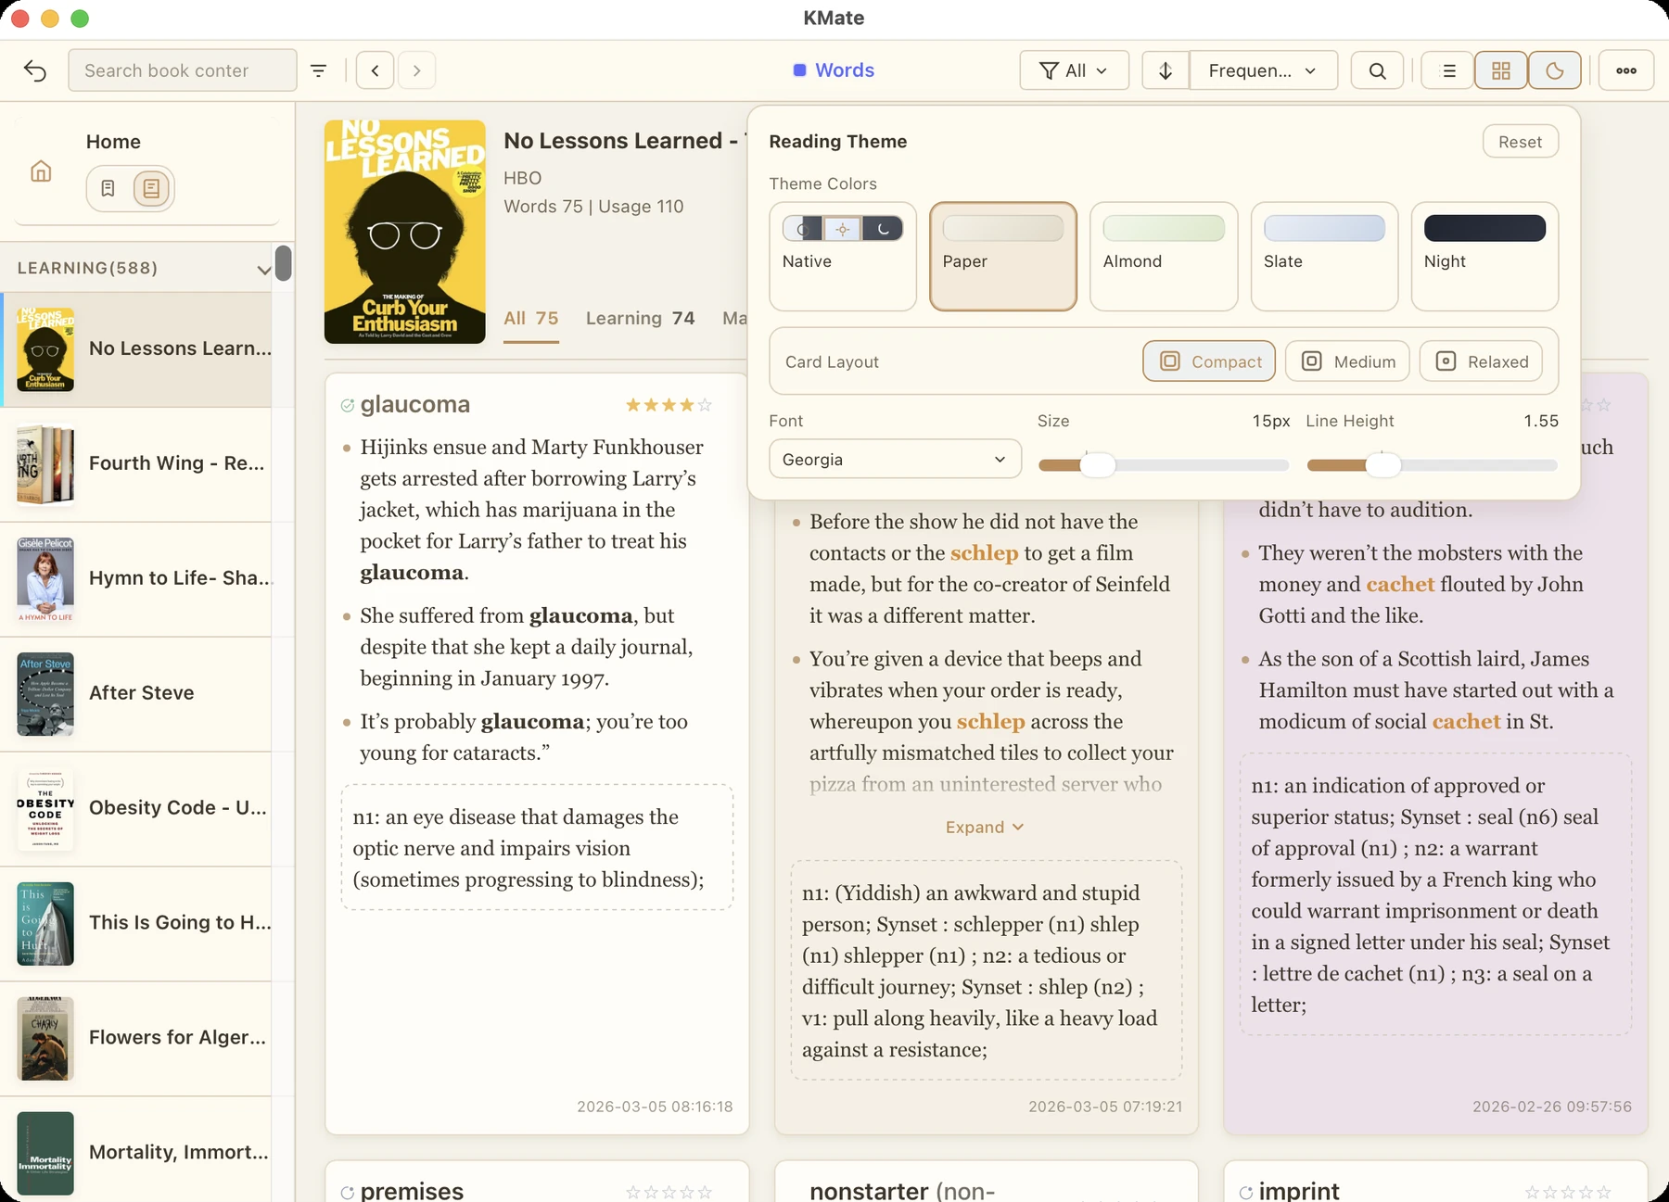Click the Home house icon
The height and width of the screenshot is (1202, 1669).
pos(41,171)
